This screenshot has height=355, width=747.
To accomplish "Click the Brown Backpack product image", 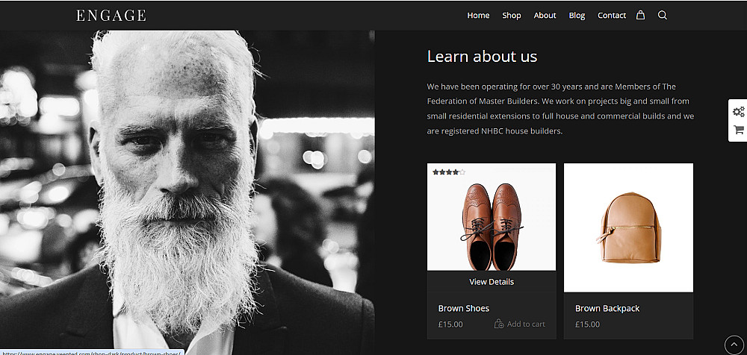I will tap(628, 227).
